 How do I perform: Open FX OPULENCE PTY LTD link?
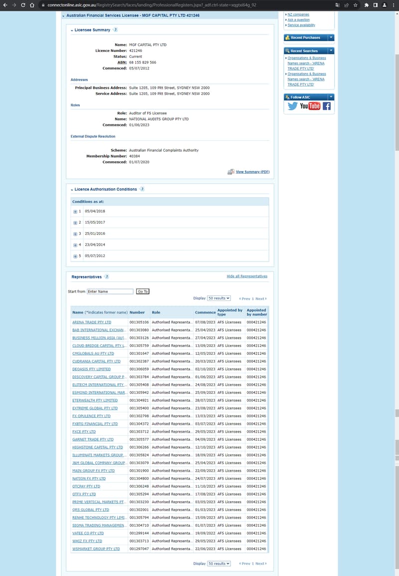91,416
